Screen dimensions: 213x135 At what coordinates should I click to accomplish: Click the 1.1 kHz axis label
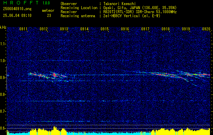click(3, 44)
